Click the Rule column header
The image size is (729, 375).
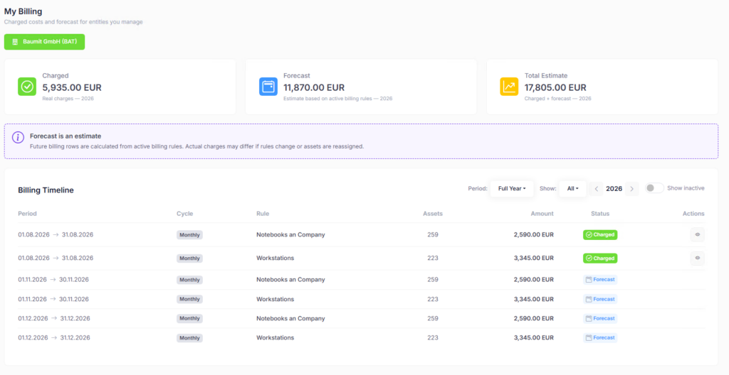pyautogui.click(x=263, y=214)
